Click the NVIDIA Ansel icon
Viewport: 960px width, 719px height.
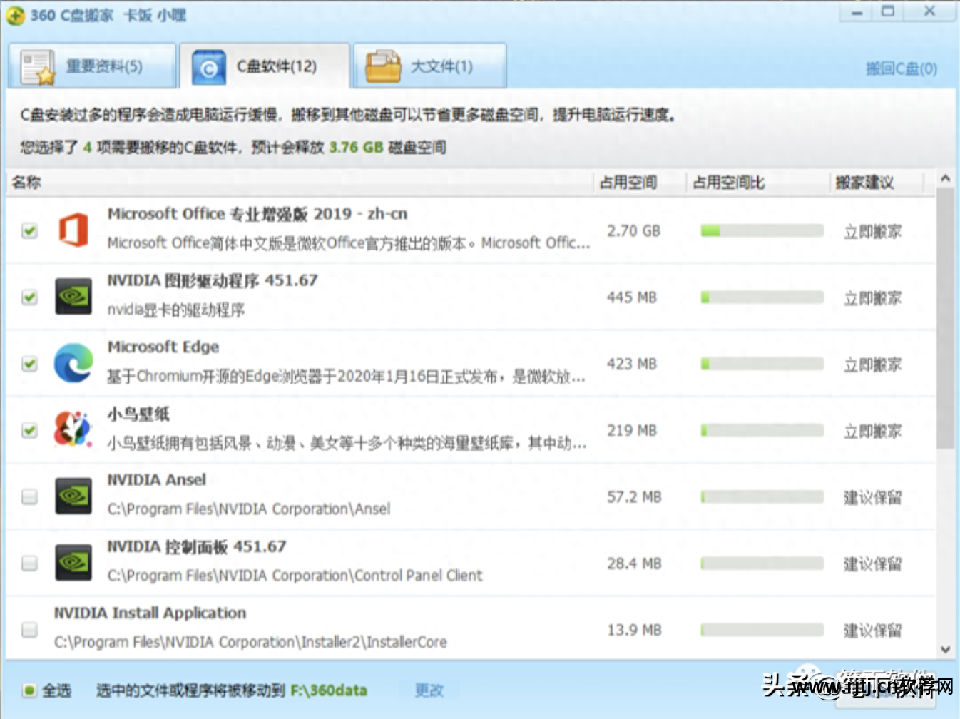pos(73,496)
